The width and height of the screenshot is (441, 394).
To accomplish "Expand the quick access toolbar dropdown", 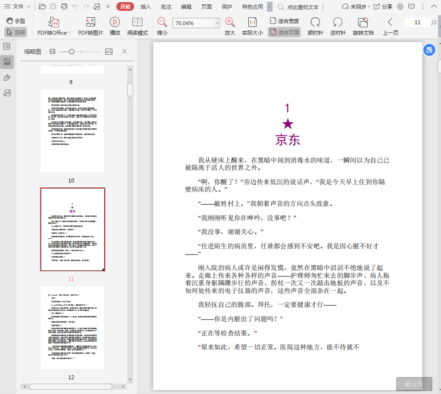I will click(x=108, y=7).
